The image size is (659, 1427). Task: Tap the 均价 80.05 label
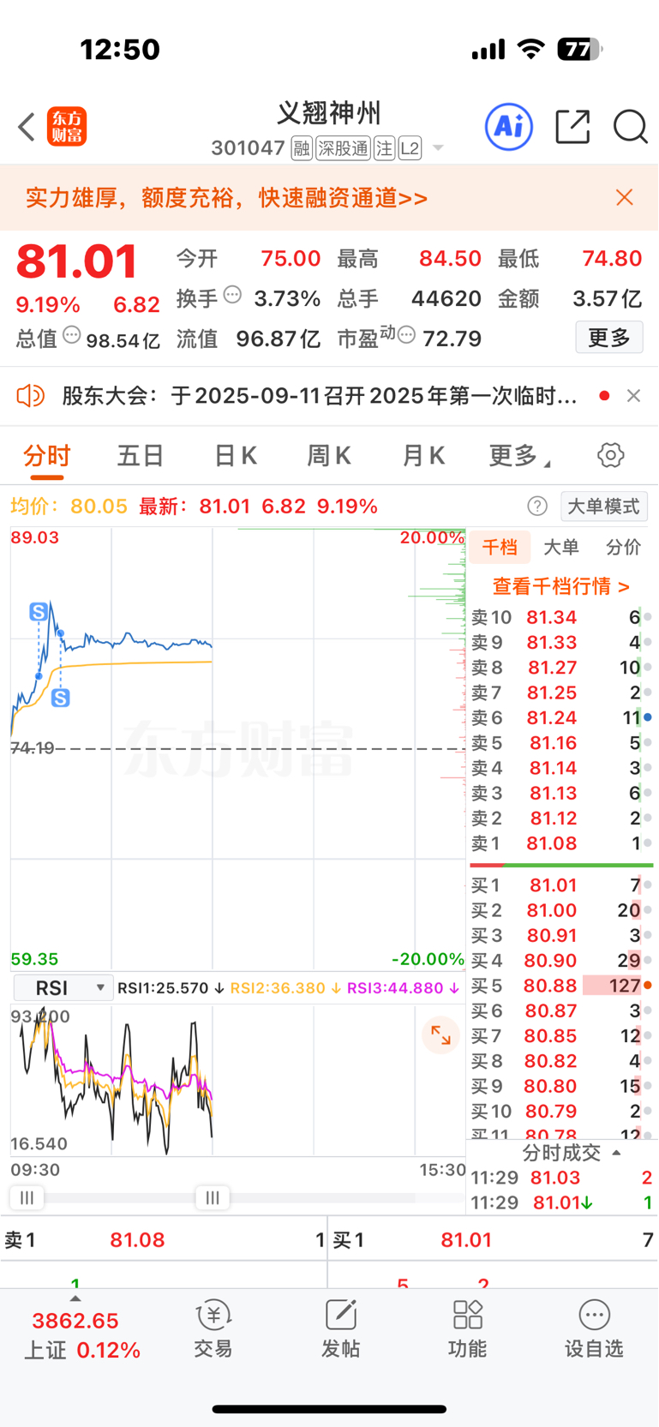(69, 507)
